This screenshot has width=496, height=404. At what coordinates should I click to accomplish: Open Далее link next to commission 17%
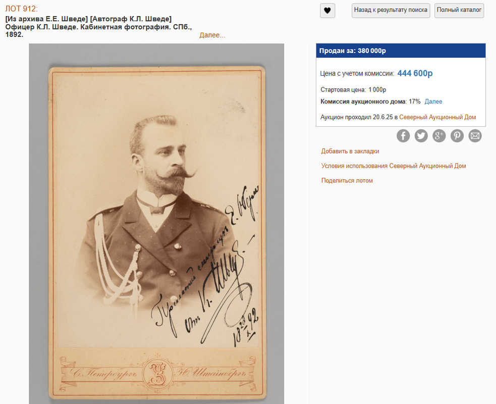pyautogui.click(x=433, y=102)
